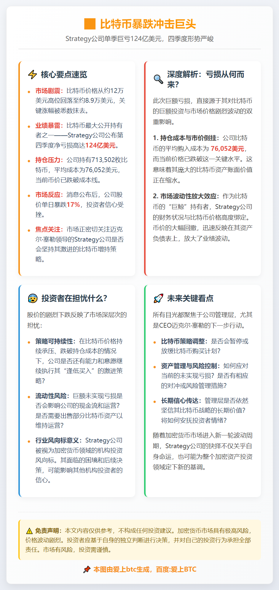Click the orange square icon beside the title

pos(90,24)
